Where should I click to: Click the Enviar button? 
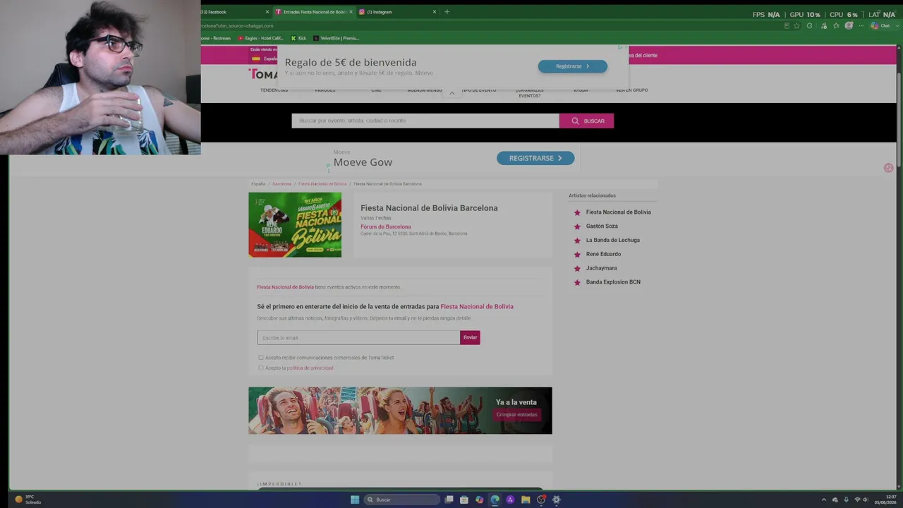[470, 337]
